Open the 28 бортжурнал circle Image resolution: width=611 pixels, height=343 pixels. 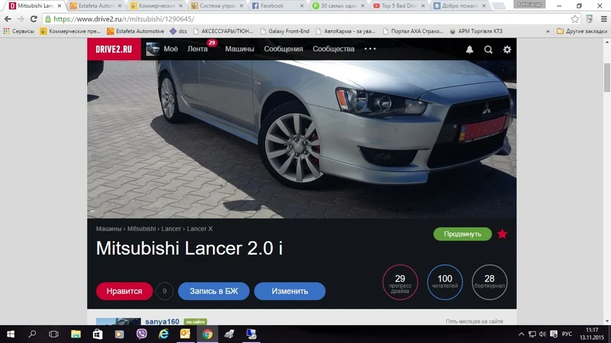point(489,282)
